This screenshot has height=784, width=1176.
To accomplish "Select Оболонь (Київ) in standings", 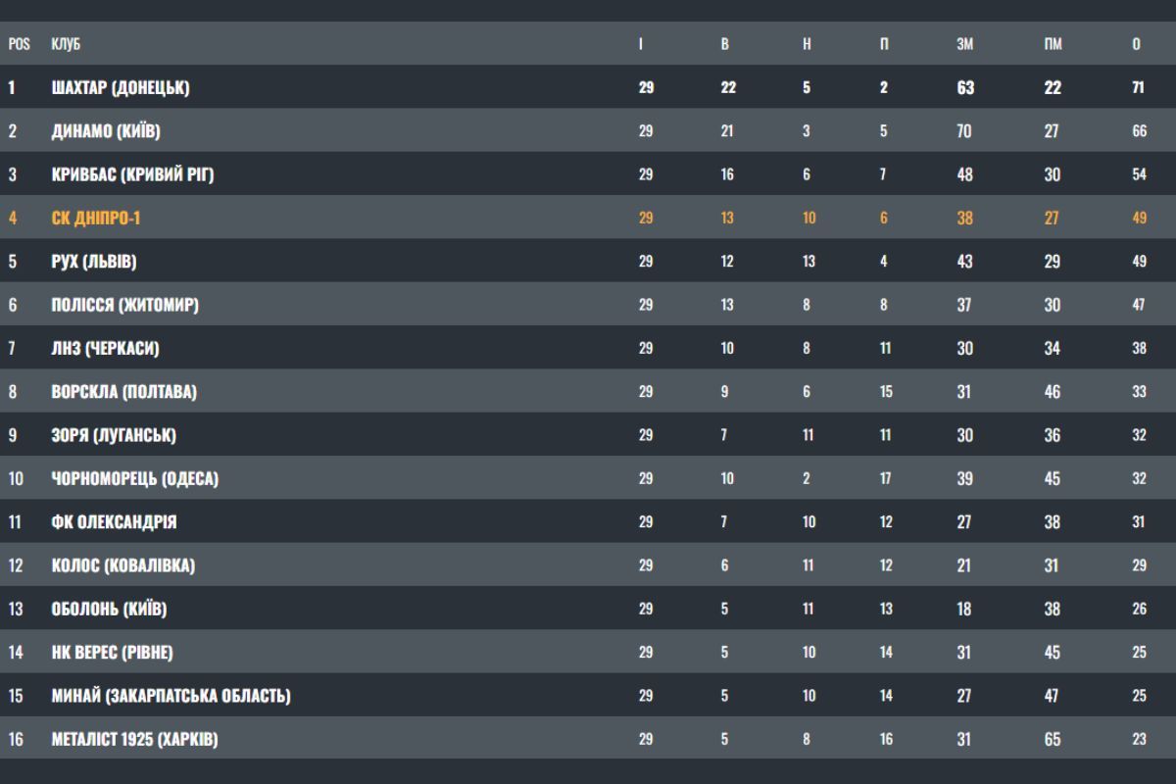I will point(109,610).
